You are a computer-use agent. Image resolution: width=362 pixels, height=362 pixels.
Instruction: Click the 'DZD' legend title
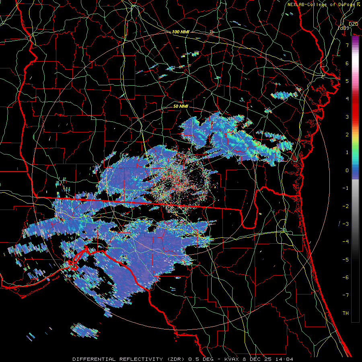[353, 24]
